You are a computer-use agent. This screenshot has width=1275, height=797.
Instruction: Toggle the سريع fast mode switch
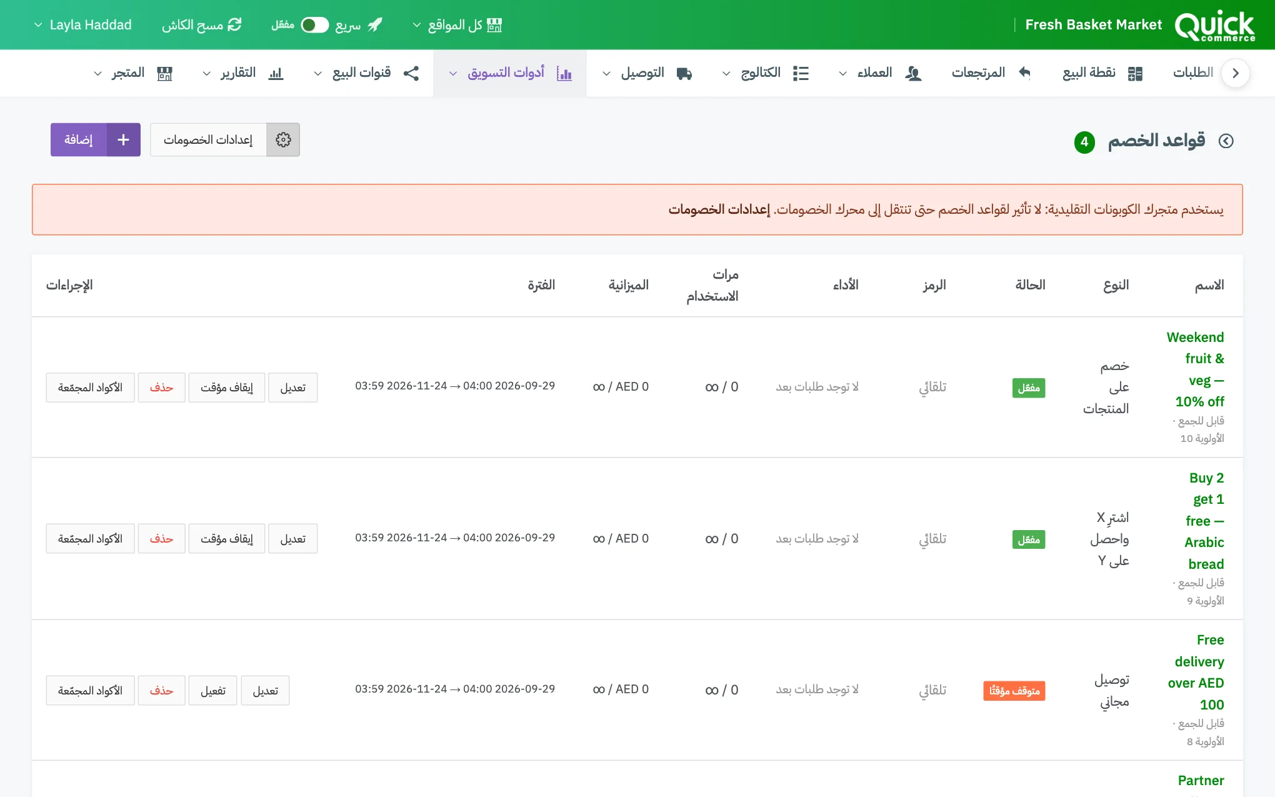(314, 25)
